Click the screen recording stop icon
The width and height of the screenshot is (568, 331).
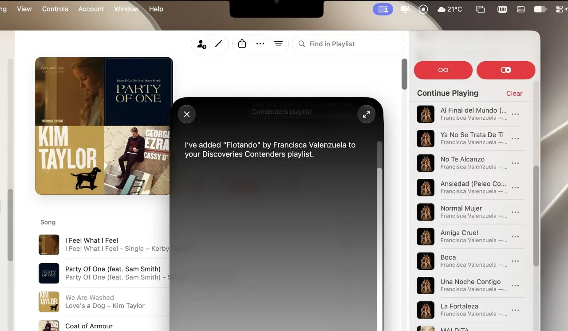[423, 9]
